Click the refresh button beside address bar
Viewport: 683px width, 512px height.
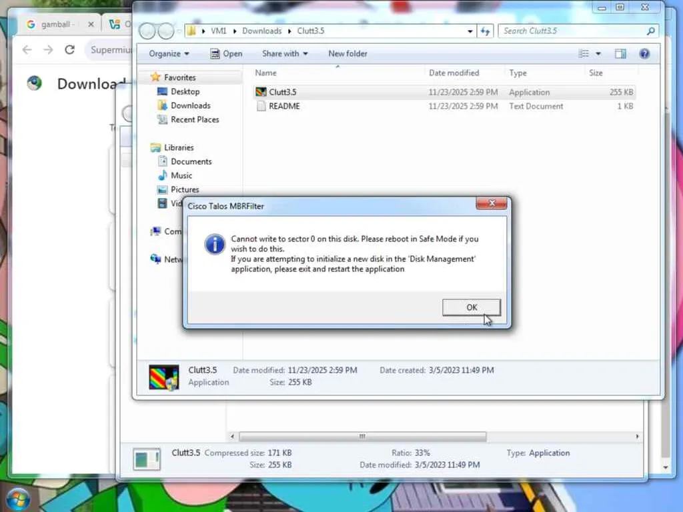coord(486,31)
